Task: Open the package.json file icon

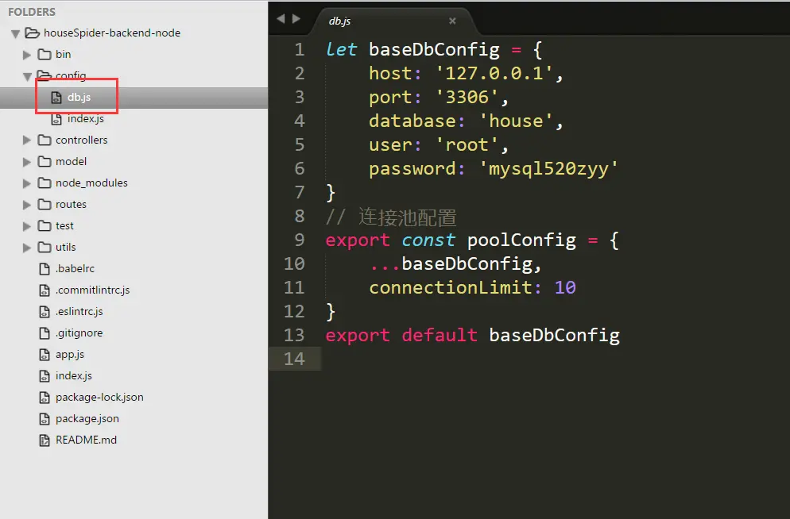Action: [45, 418]
